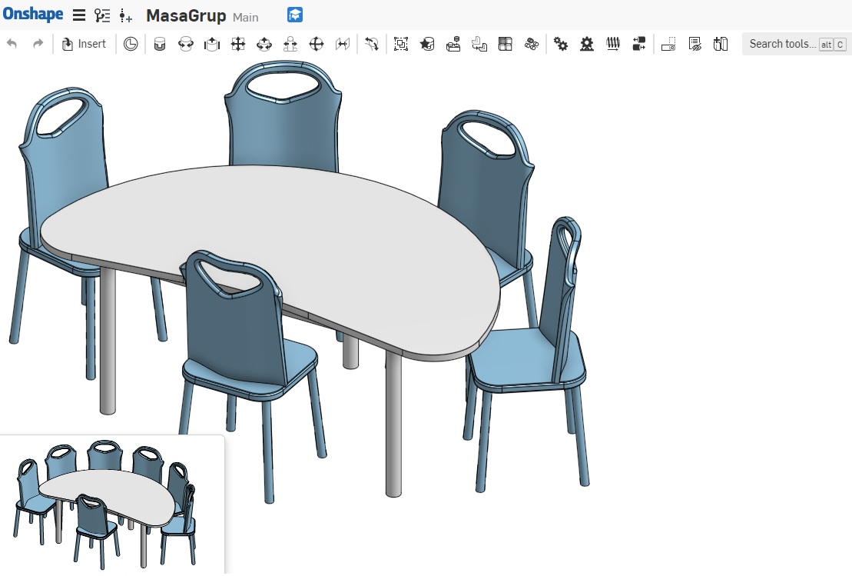
Task: Click the Undo arrow in the toolbar
Action: click(12, 44)
